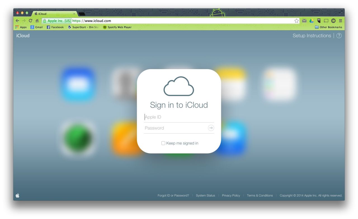Image resolution: width=358 pixels, height=219 pixels.
Task: Open the Google Cast extension
Action: tap(326, 21)
